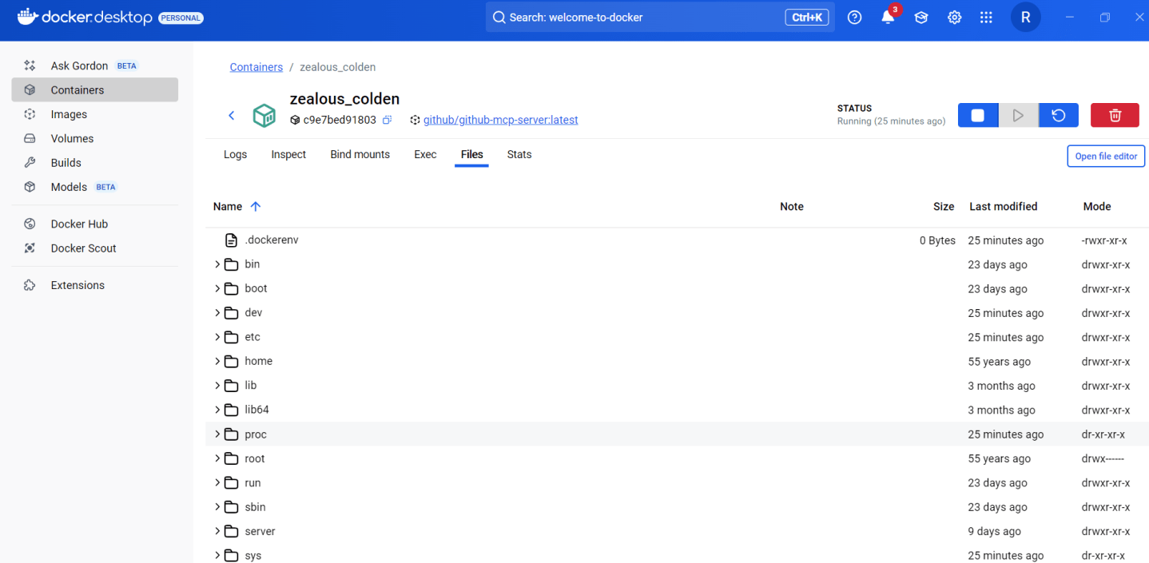1149x563 pixels.
Task: Click inside the search bar
Action: 639,17
